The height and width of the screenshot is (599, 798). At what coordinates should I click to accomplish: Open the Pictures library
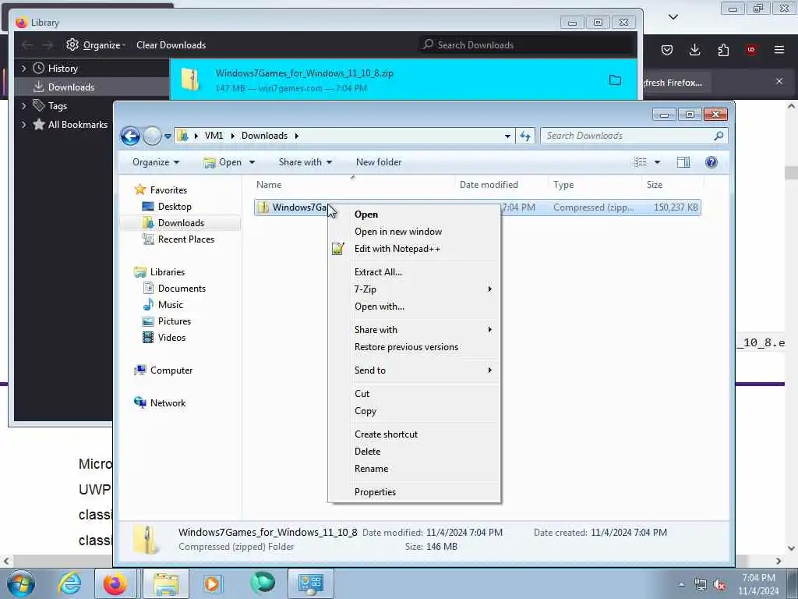click(167, 321)
